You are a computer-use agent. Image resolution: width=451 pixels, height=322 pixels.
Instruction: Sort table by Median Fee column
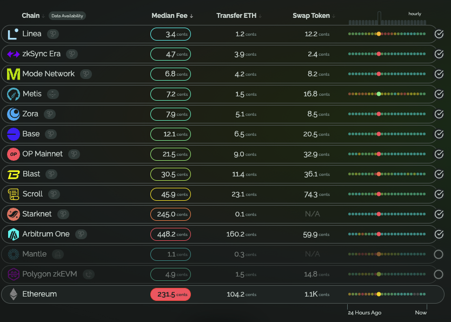click(173, 16)
